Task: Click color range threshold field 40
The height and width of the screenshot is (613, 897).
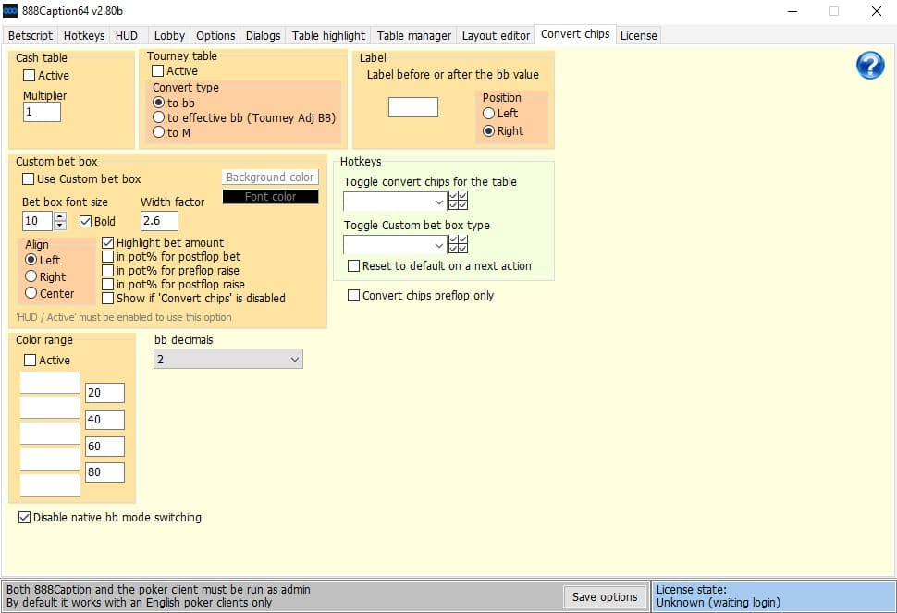Action: (x=104, y=419)
